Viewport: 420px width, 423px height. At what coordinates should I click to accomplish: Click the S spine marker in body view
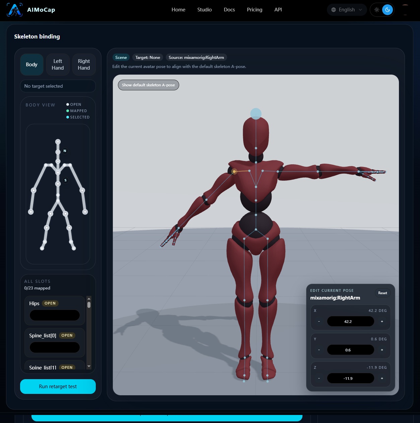tap(65, 180)
